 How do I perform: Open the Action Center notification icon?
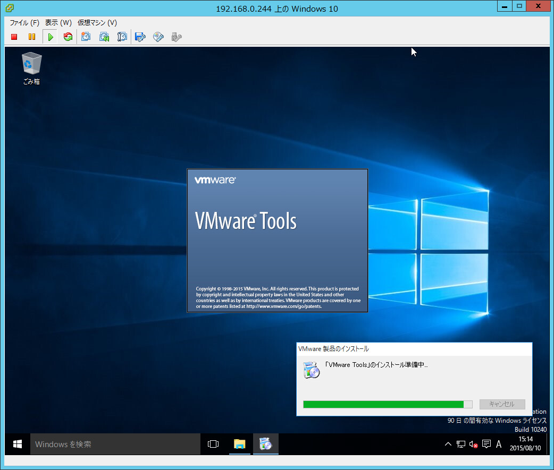pyautogui.click(x=486, y=444)
